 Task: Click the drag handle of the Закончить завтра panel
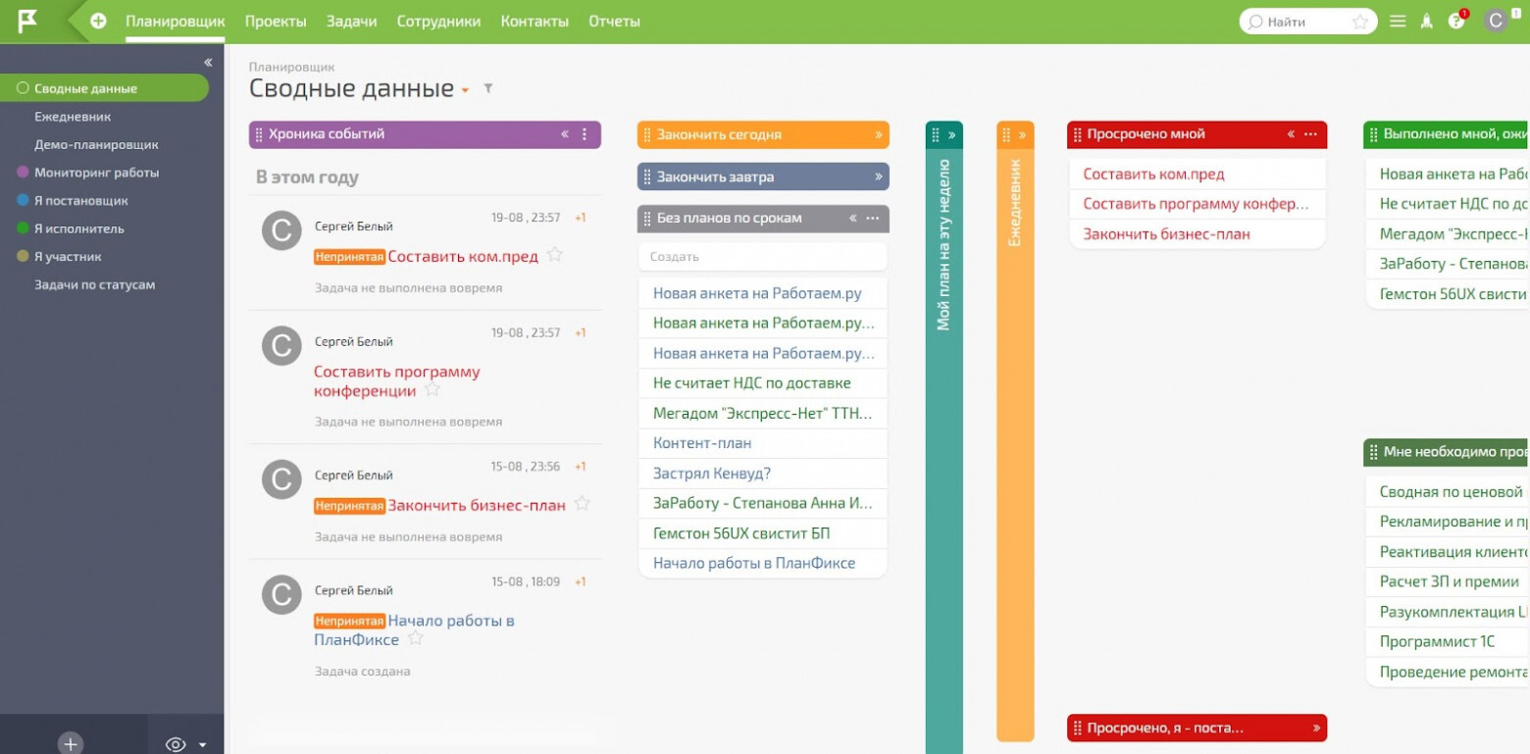[646, 177]
